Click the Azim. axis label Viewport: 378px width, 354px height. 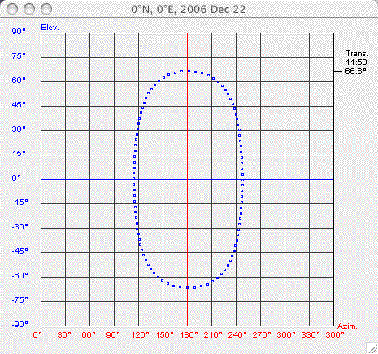[347, 326]
